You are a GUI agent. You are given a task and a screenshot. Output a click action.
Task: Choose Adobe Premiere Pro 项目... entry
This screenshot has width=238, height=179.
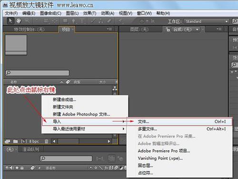(180, 151)
